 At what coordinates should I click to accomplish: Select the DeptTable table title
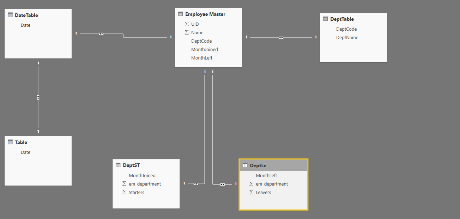pyautogui.click(x=342, y=19)
